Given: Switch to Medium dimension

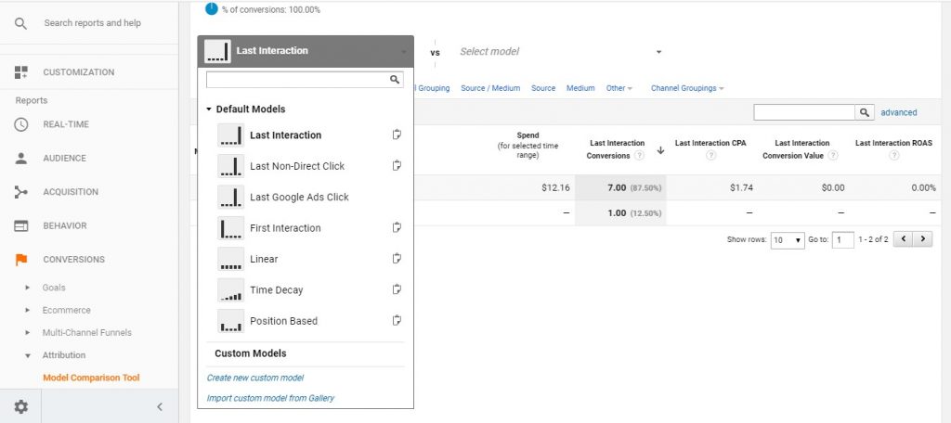Looking at the screenshot, I should 580,88.
